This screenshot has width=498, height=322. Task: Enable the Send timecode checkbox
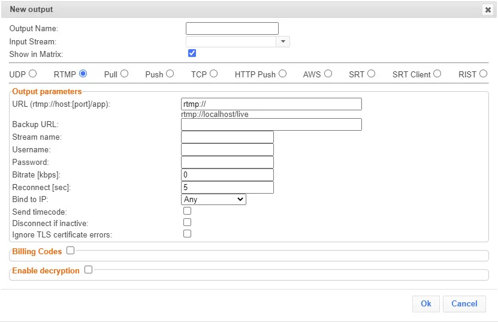(187, 210)
